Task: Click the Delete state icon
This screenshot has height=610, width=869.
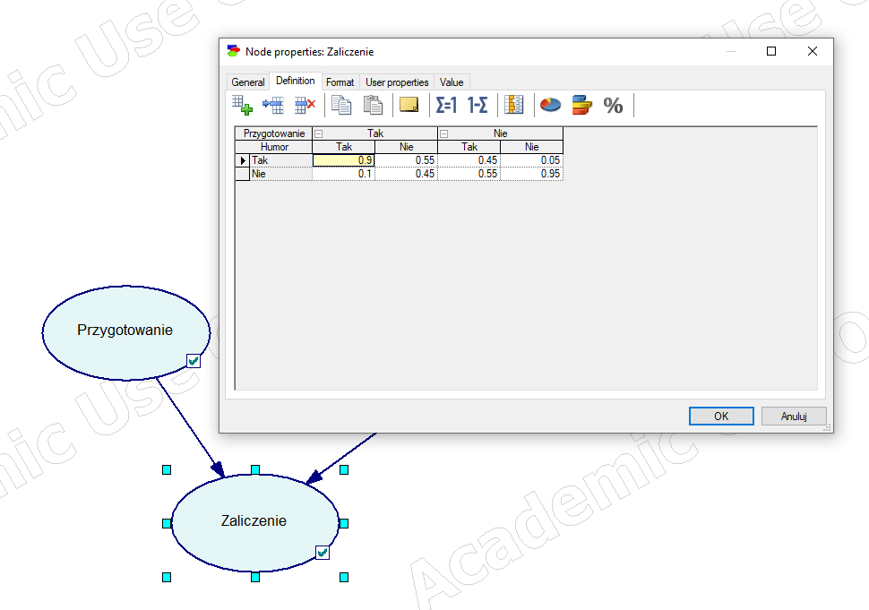Action: click(305, 105)
